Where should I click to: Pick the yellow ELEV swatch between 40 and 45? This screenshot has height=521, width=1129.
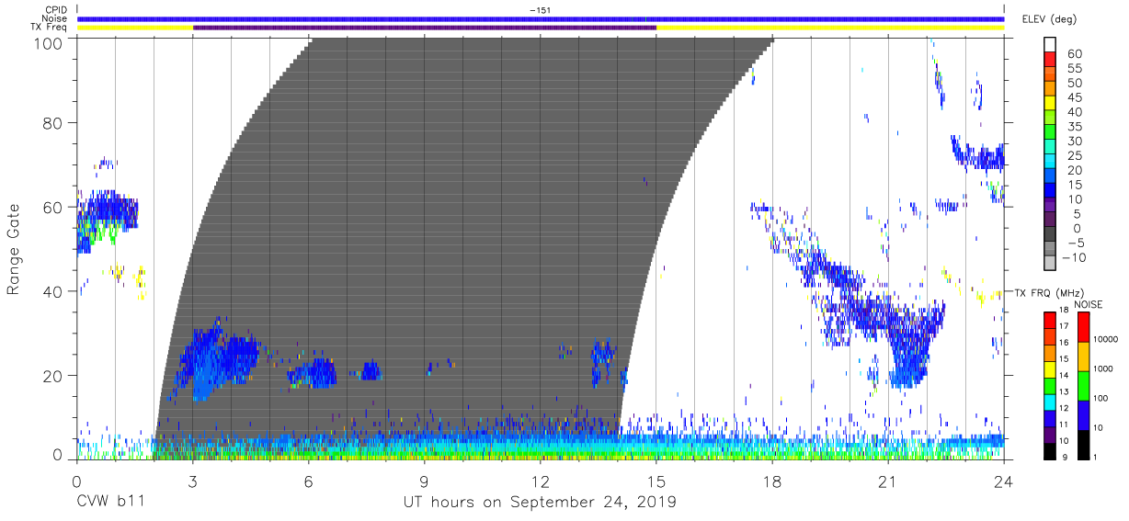[x=1051, y=105]
